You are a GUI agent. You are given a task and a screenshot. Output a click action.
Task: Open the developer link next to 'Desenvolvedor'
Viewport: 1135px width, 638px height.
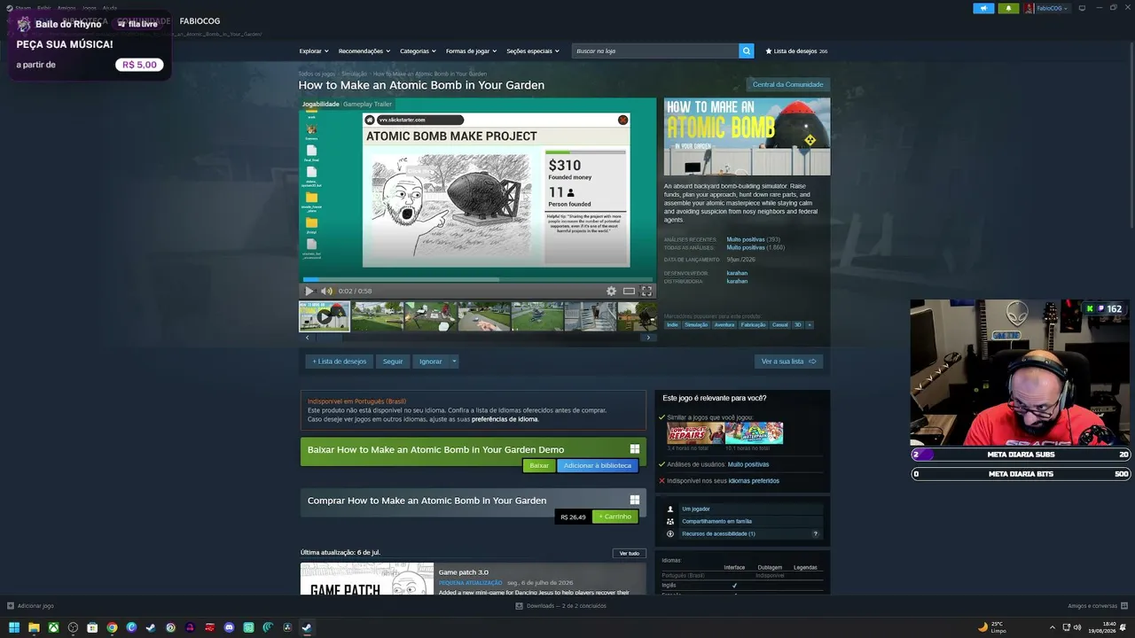coord(737,273)
